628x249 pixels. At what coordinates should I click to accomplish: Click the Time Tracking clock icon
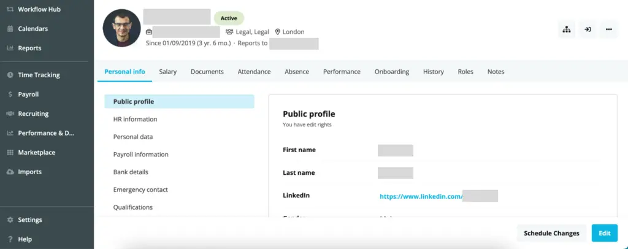[10, 75]
